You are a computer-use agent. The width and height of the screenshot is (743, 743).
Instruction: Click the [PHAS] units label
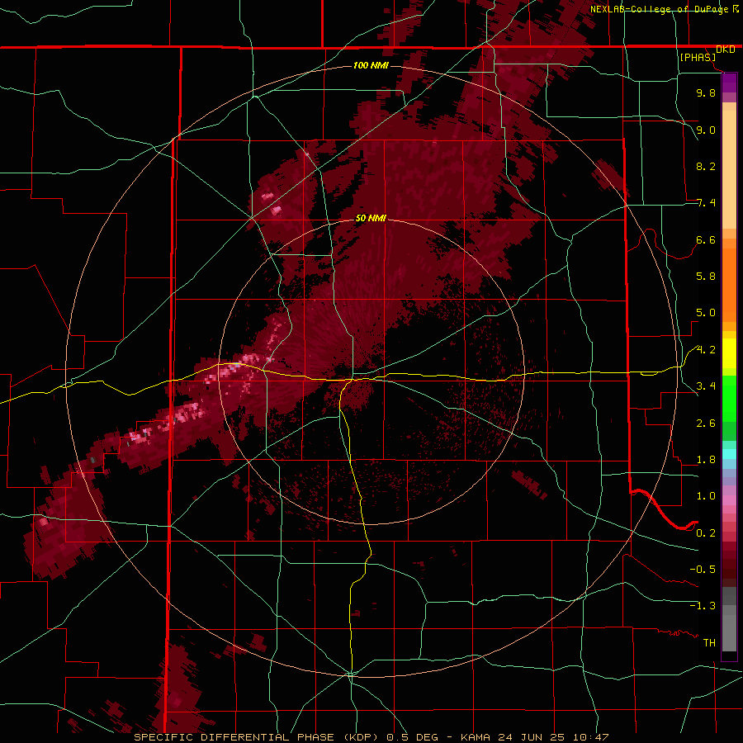point(698,58)
